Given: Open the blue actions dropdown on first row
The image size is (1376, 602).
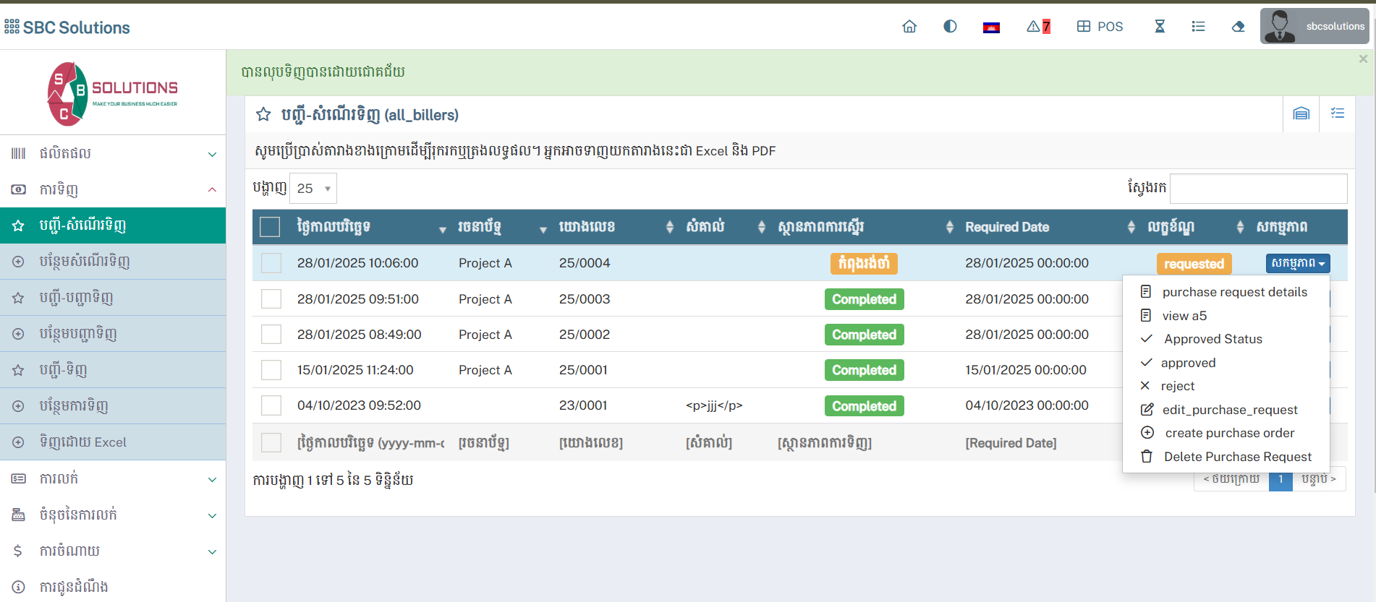Looking at the screenshot, I should point(1297,263).
